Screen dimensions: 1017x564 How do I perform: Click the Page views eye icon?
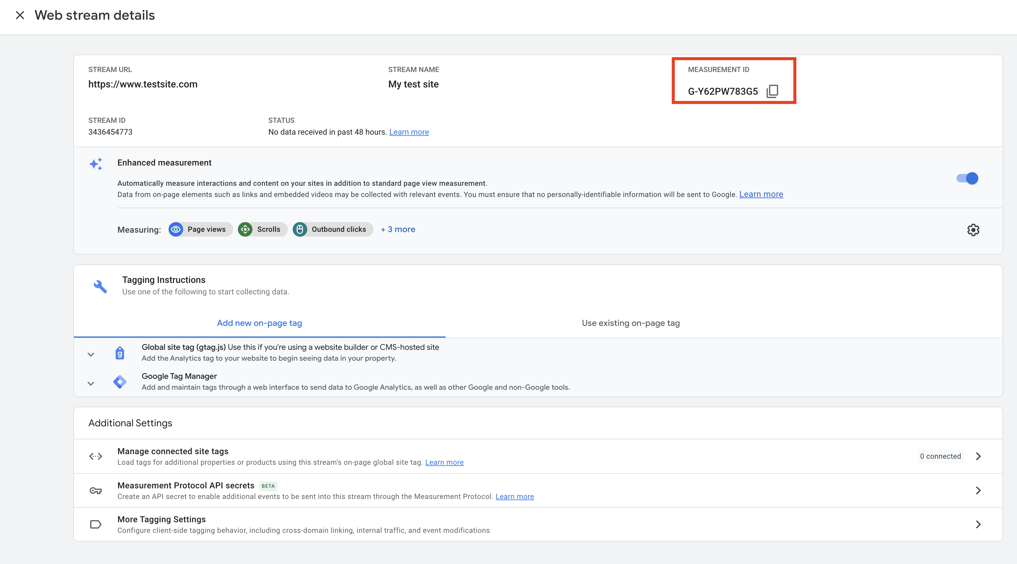click(x=176, y=229)
